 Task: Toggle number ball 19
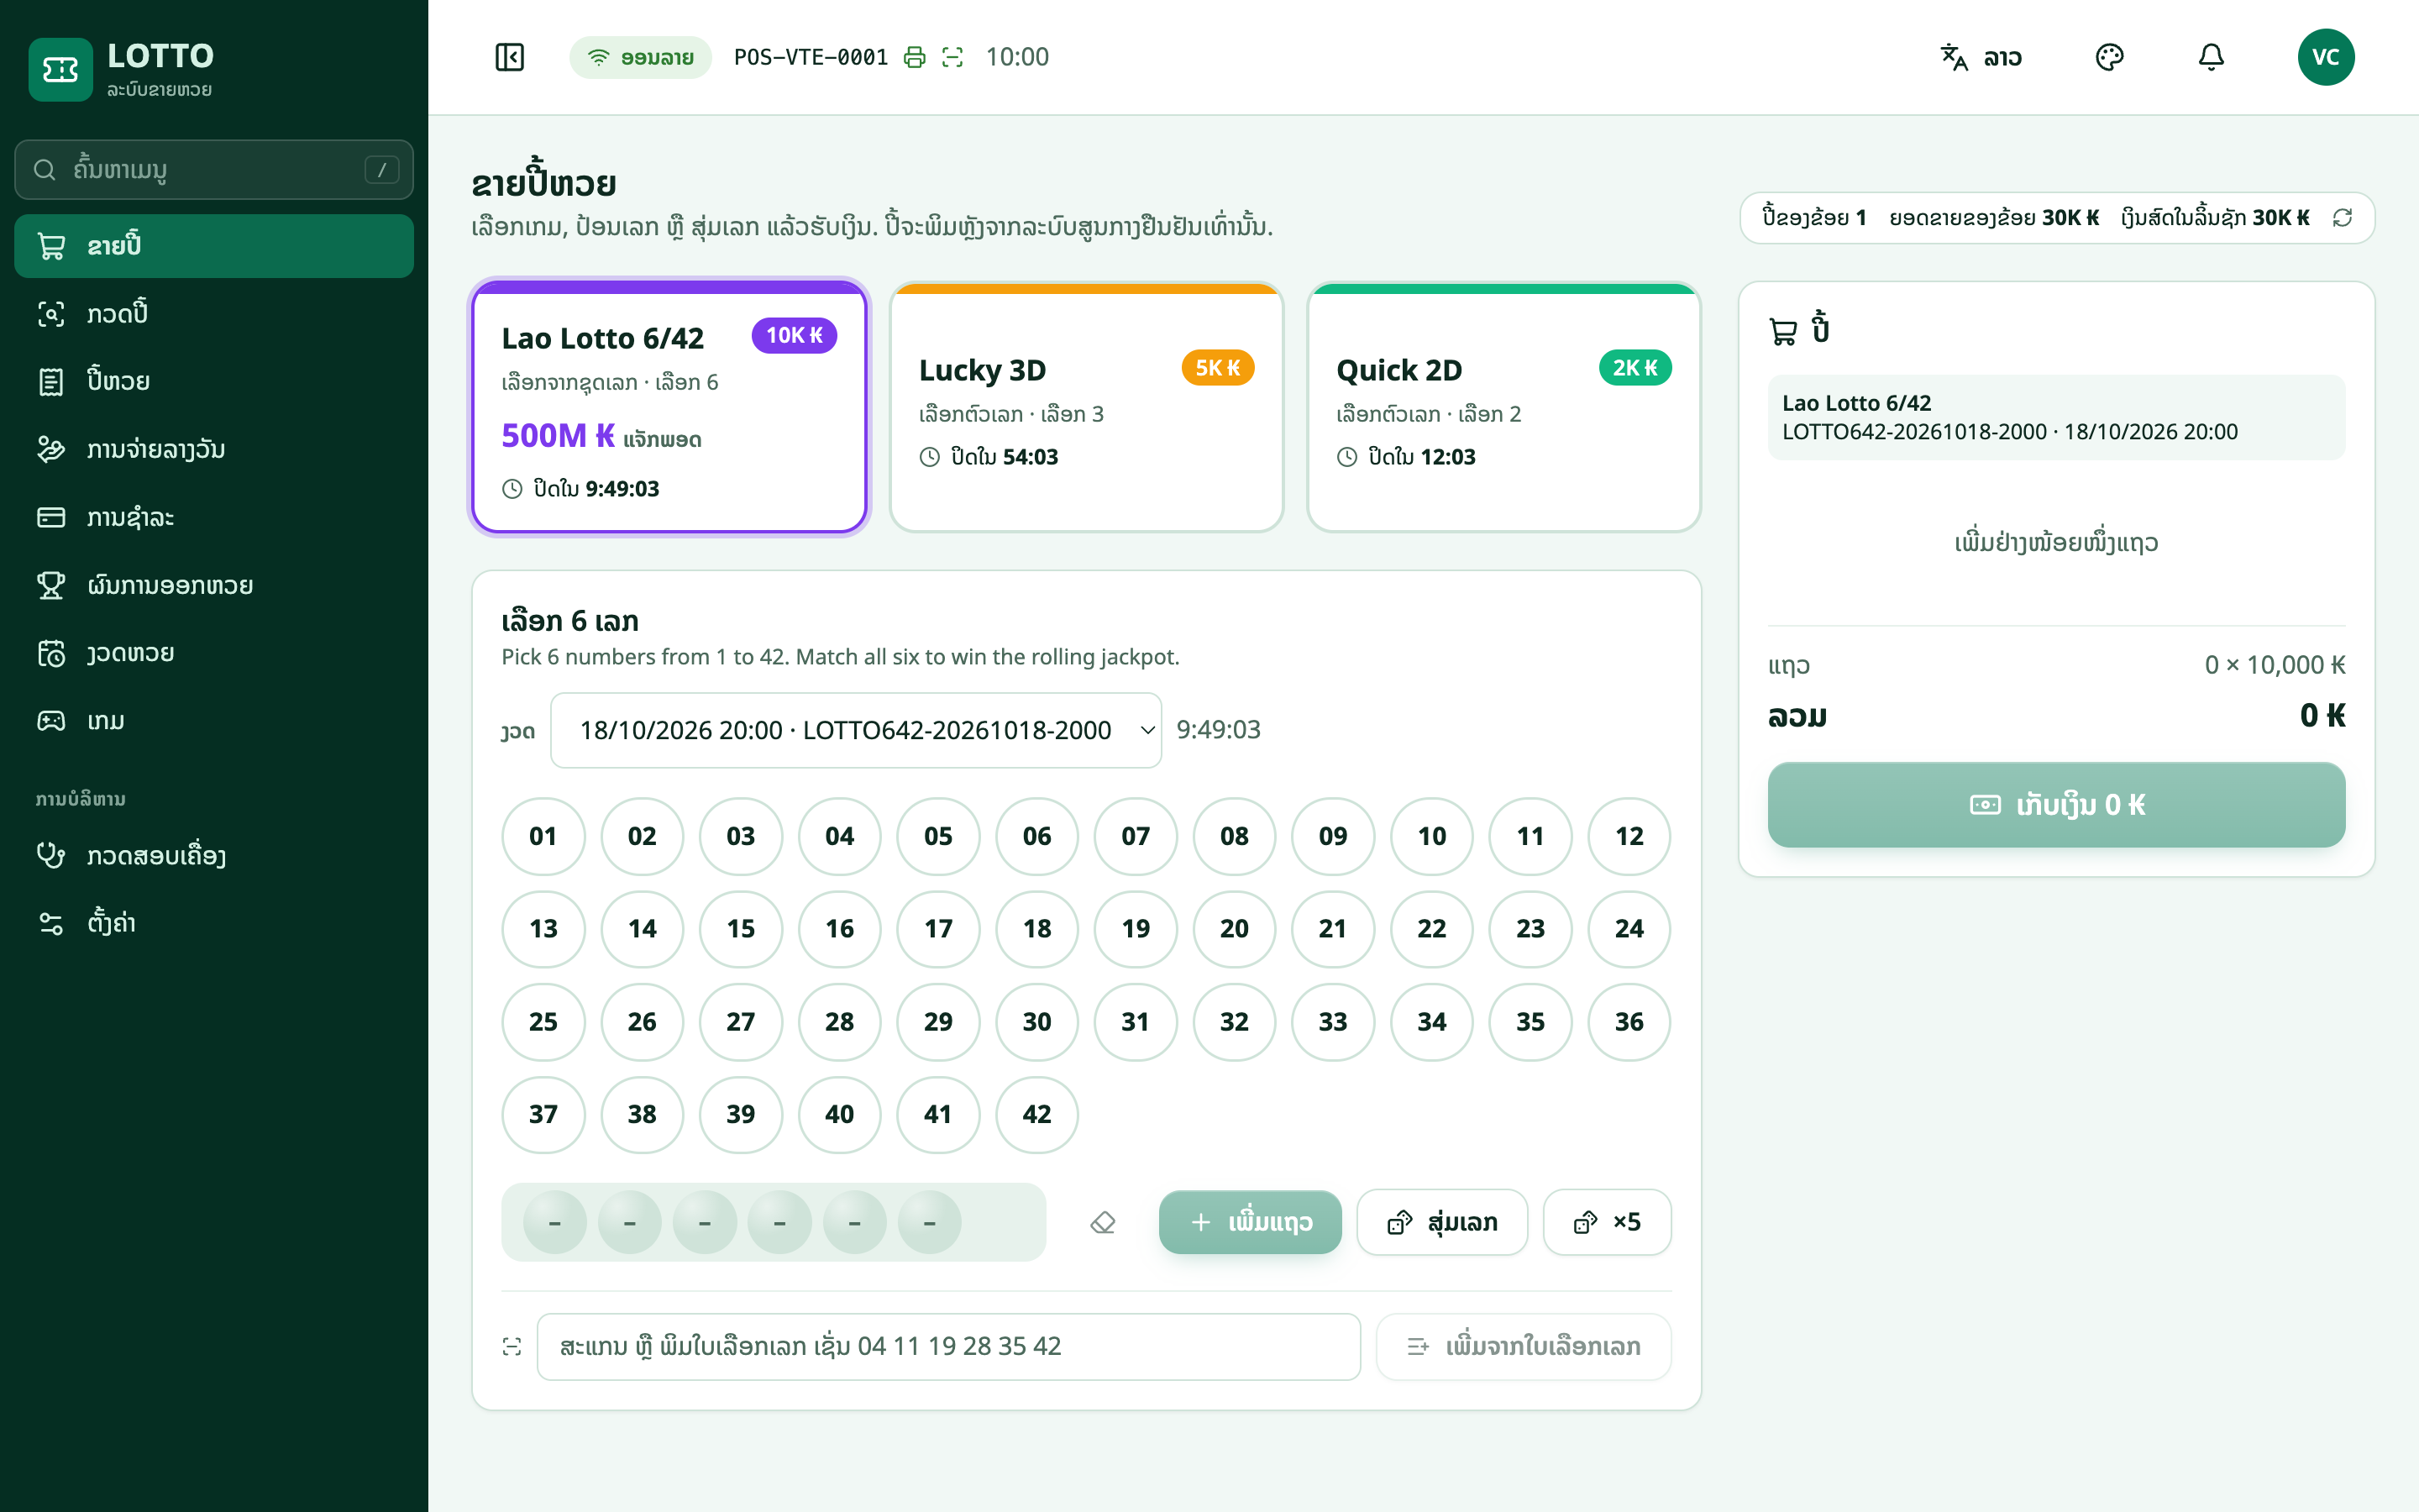click(x=1136, y=929)
